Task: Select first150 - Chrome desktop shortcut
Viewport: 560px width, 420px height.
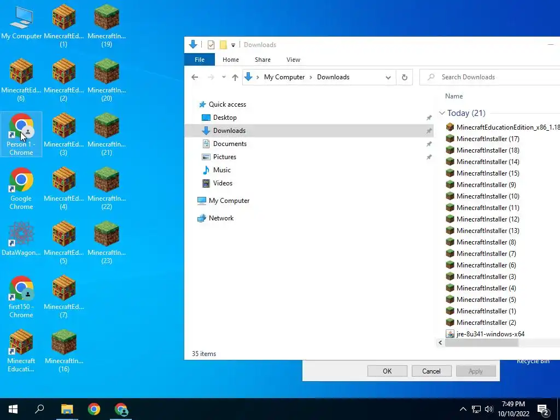Action: click(x=21, y=296)
